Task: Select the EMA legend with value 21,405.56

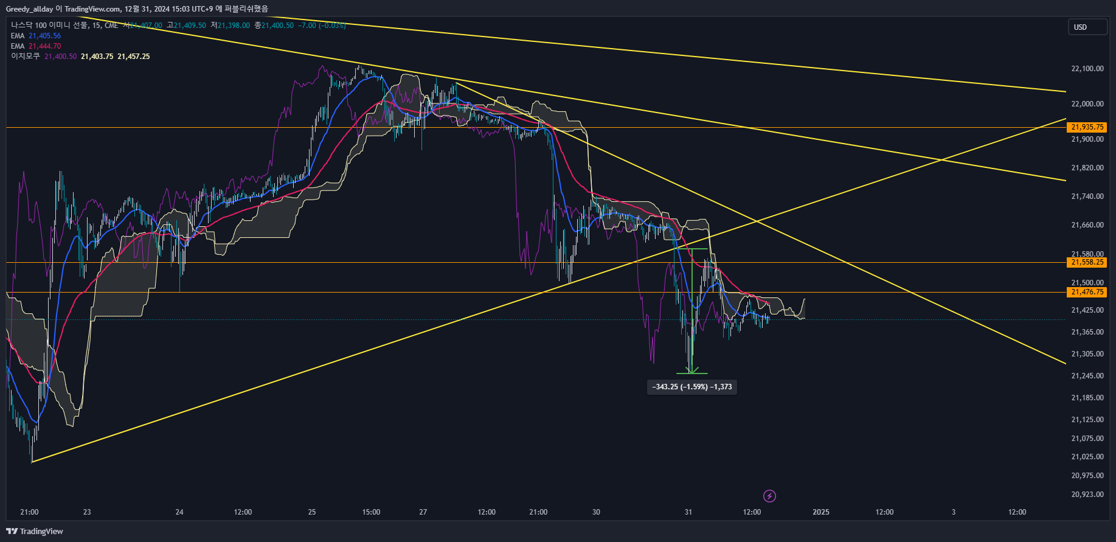Action: pyautogui.click(x=36, y=36)
